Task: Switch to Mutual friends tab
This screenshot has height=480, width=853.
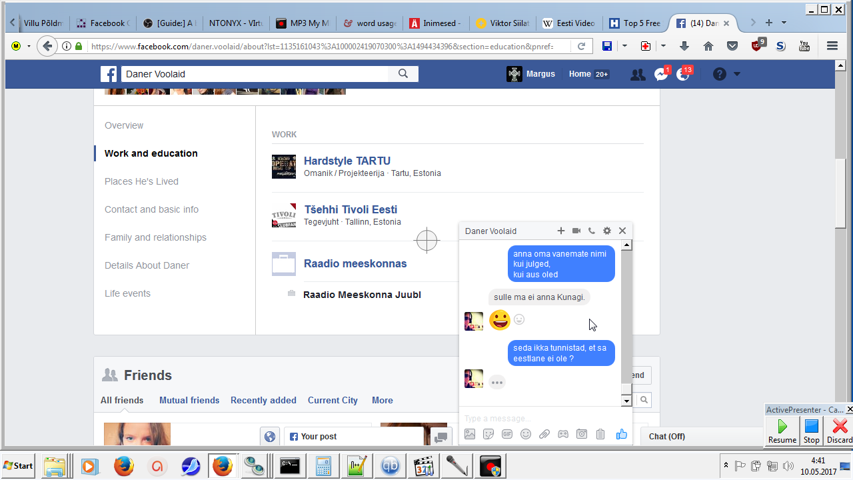Action: 189,400
